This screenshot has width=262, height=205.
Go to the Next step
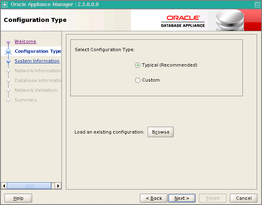click(182, 198)
